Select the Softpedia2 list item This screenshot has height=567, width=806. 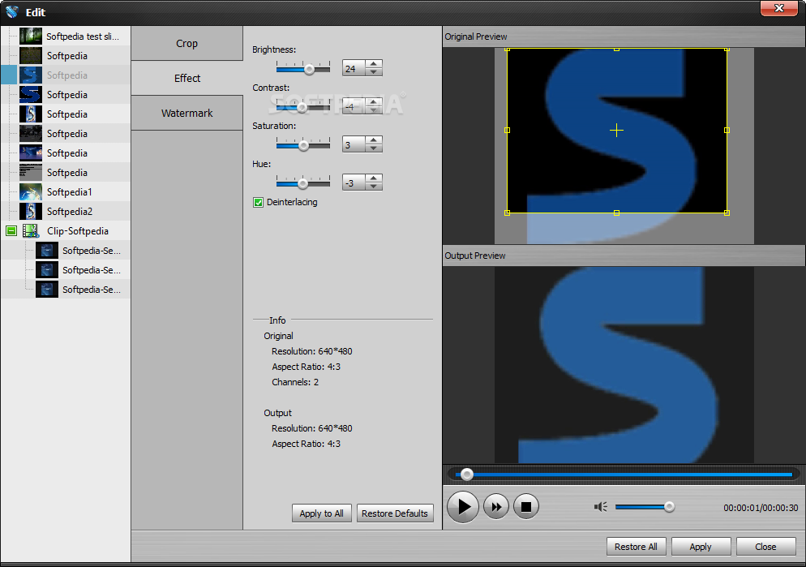(x=70, y=212)
